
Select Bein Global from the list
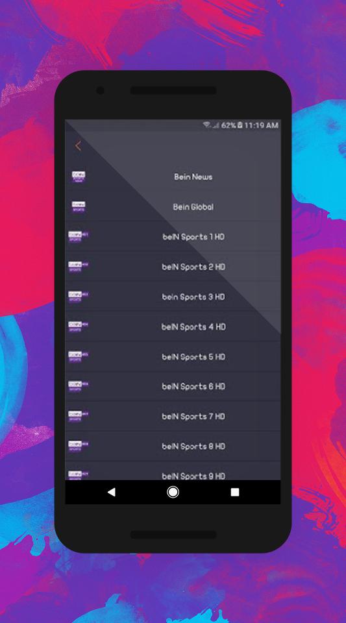pyautogui.click(x=173, y=207)
